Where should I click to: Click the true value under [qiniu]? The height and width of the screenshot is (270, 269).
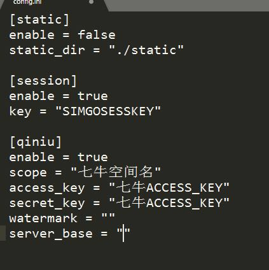pyautogui.click(x=93, y=157)
